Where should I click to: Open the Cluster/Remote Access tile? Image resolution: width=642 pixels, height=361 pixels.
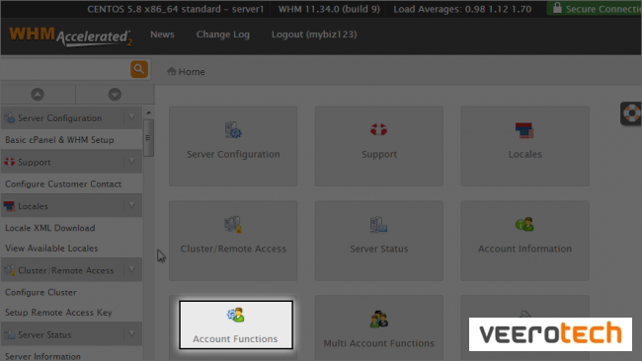(233, 241)
